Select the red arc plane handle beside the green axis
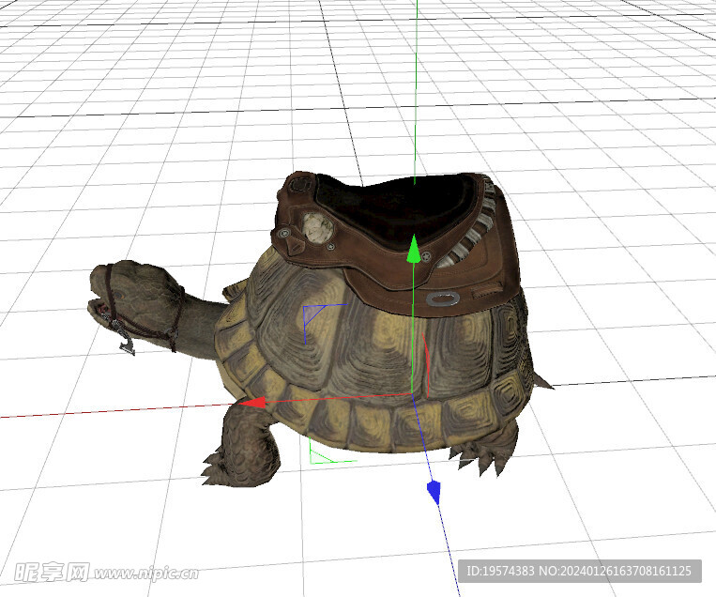Image resolution: width=716 pixels, height=597 pixels. tap(426, 364)
